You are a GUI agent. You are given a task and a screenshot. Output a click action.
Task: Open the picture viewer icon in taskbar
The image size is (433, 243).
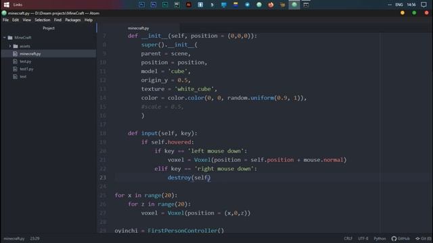click(177, 5)
